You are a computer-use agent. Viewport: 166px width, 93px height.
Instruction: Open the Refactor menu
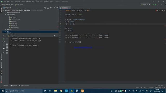[28, 2]
